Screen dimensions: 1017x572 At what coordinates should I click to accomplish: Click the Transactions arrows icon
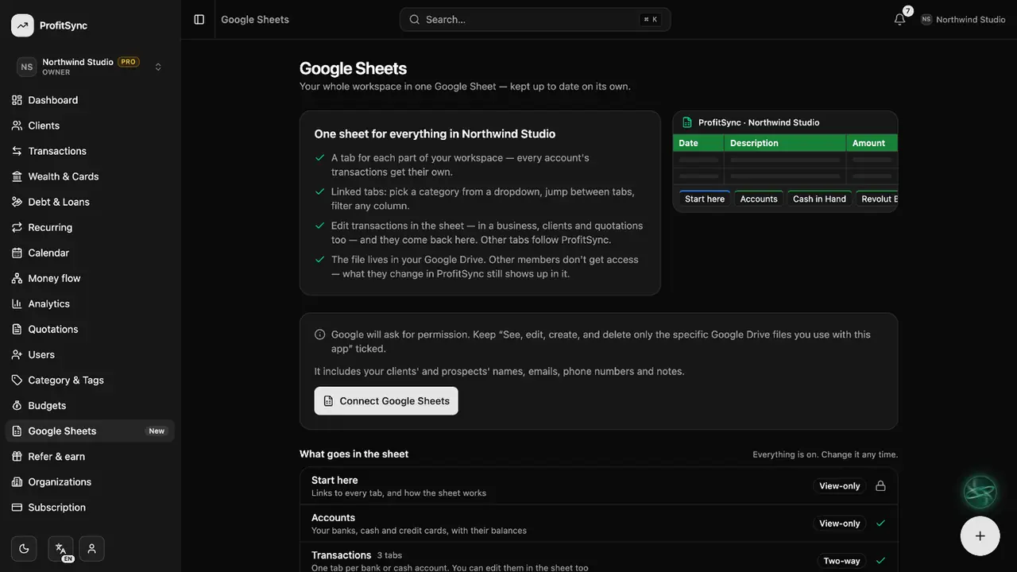(x=17, y=151)
